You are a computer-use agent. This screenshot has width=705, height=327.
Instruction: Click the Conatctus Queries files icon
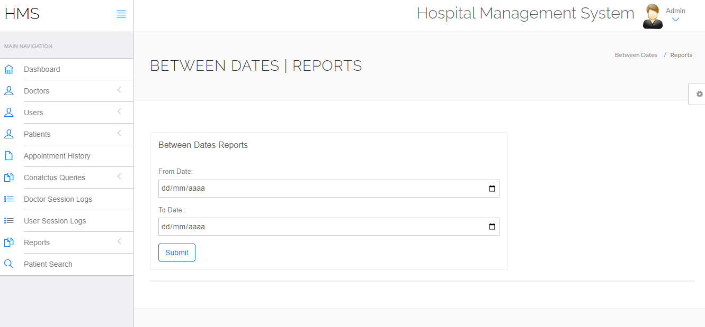pos(8,177)
